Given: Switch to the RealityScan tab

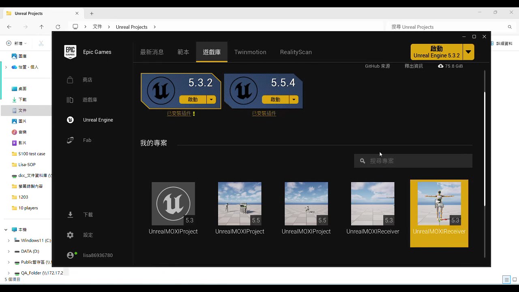Looking at the screenshot, I should coord(296,52).
